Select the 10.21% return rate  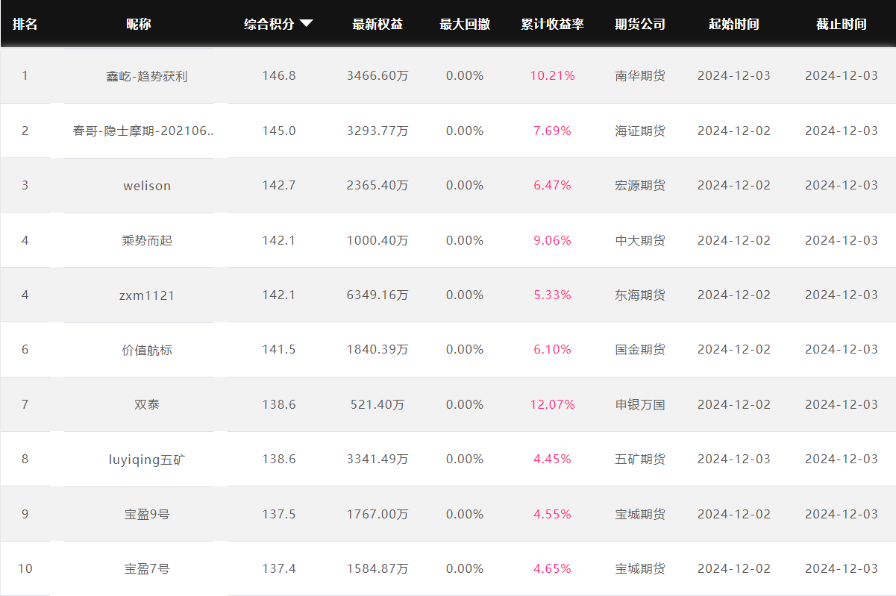pyautogui.click(x=553, y=76)
